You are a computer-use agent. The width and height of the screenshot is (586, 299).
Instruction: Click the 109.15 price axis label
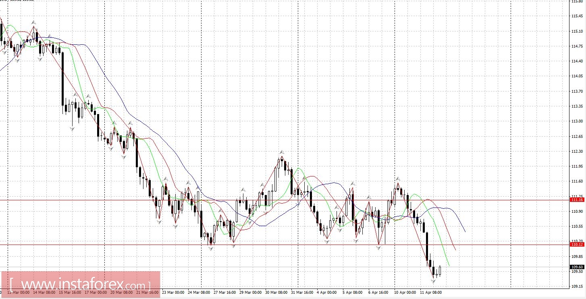tap(577, 287)
